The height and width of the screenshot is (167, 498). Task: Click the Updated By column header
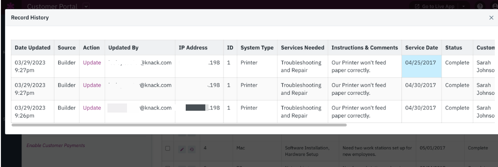[140, 48]
